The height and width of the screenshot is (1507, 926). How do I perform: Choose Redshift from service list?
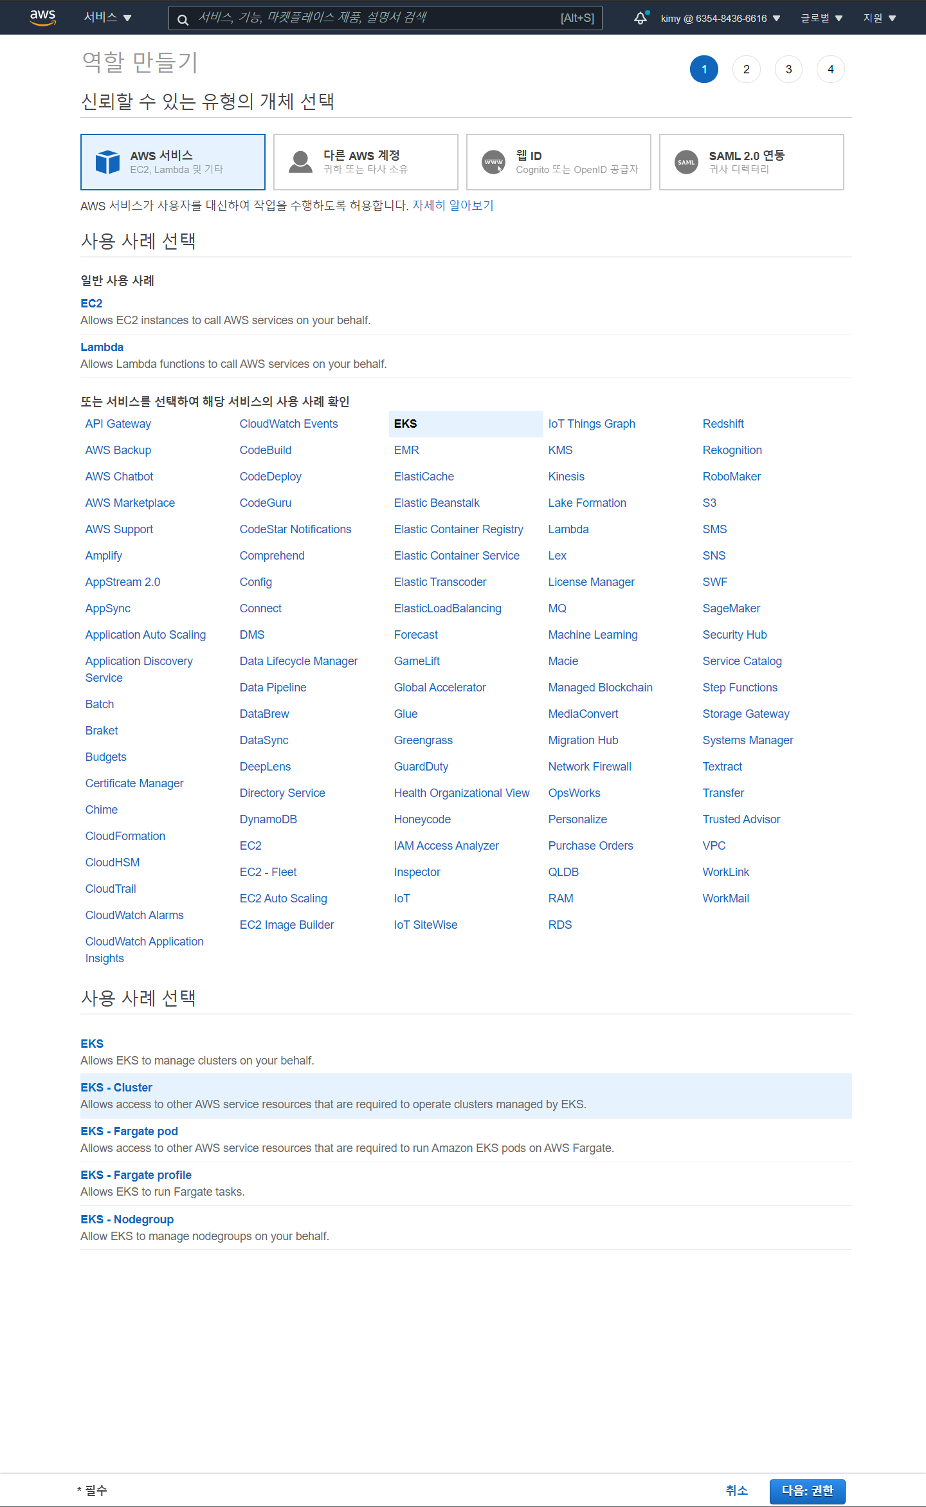coord(723,424)
